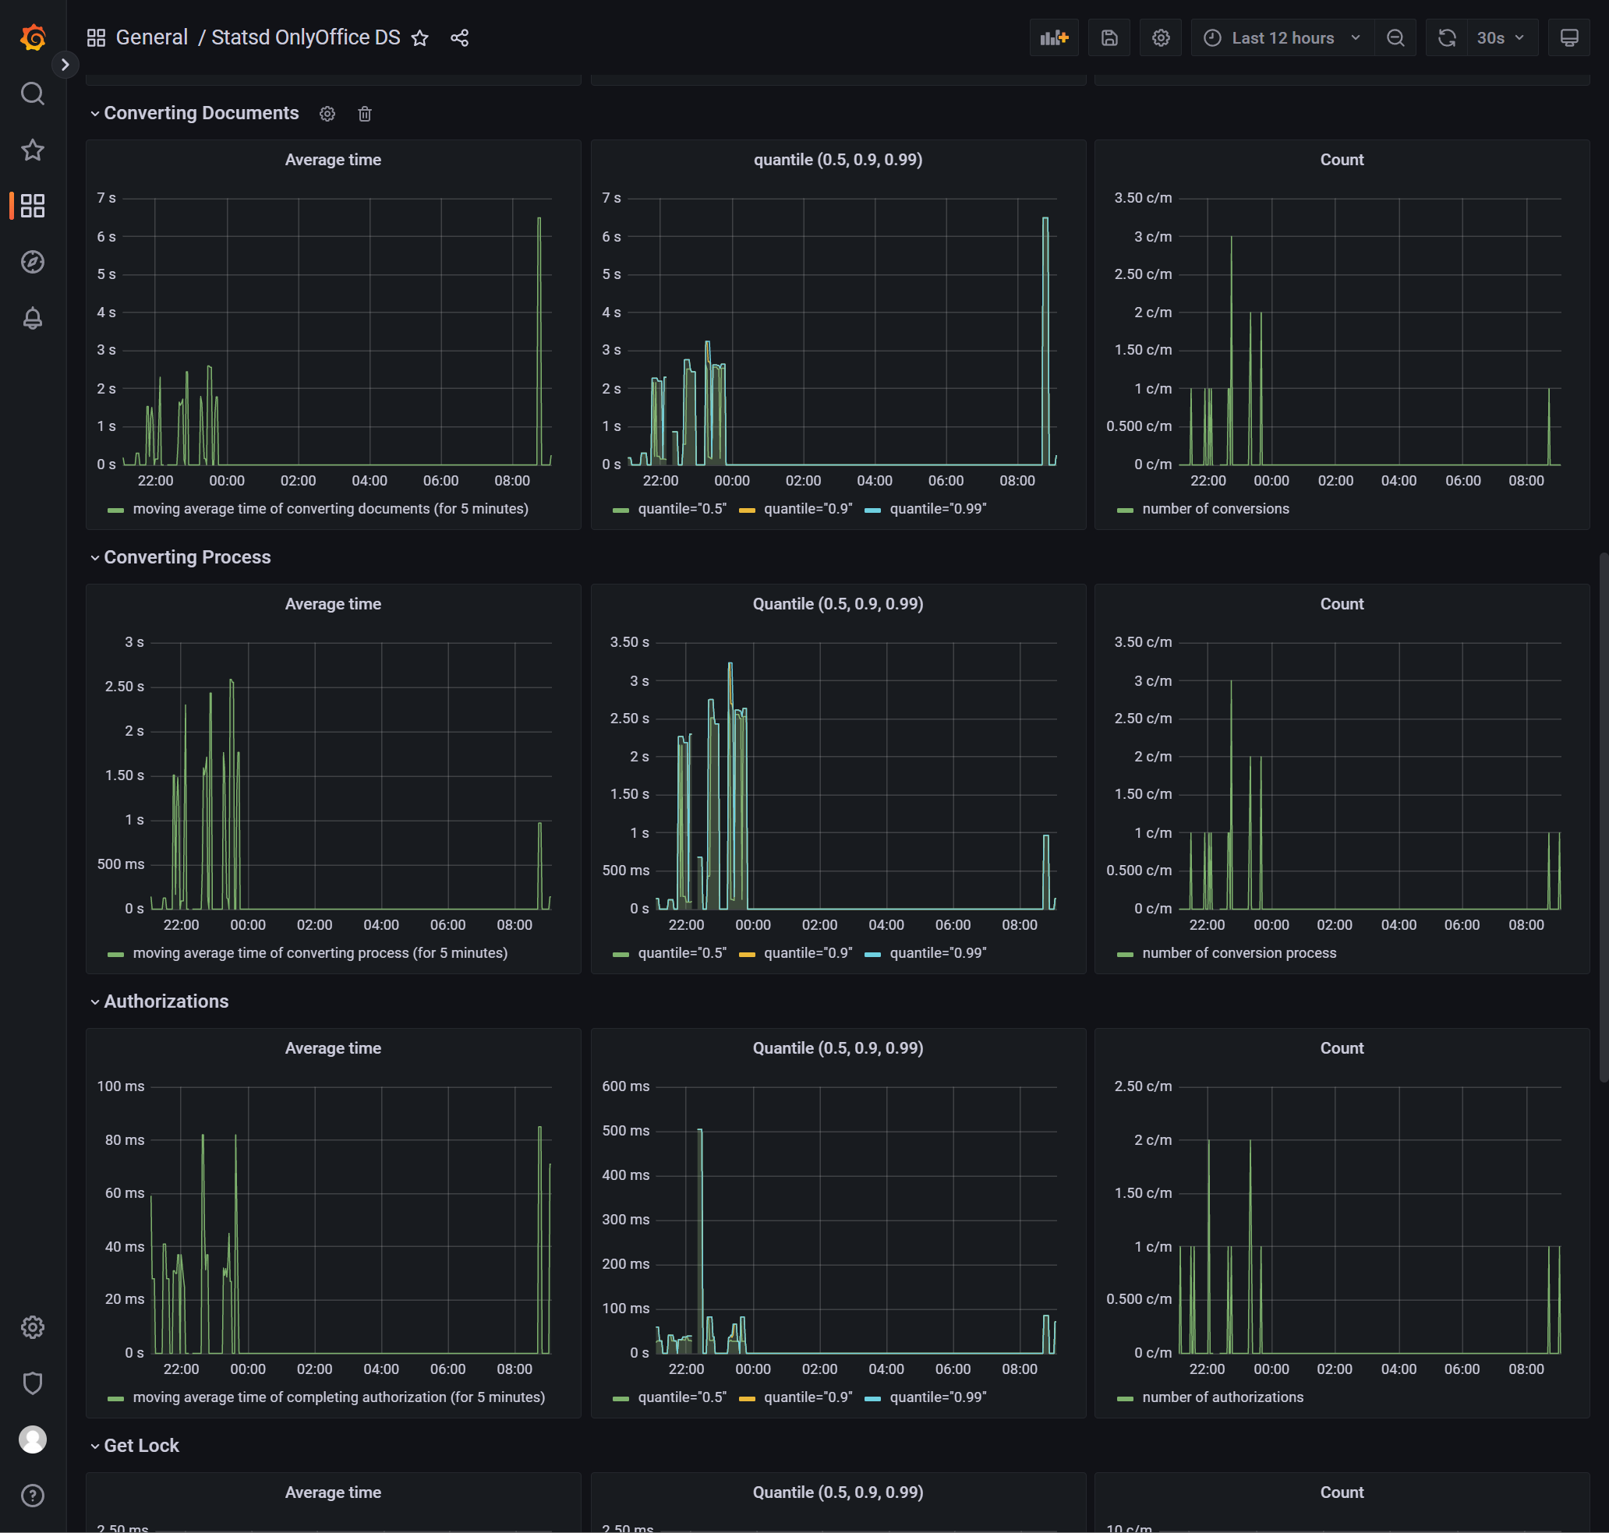1609x1533 pixels.
Task: Zoom out the time range
Action: (1395, 37)
